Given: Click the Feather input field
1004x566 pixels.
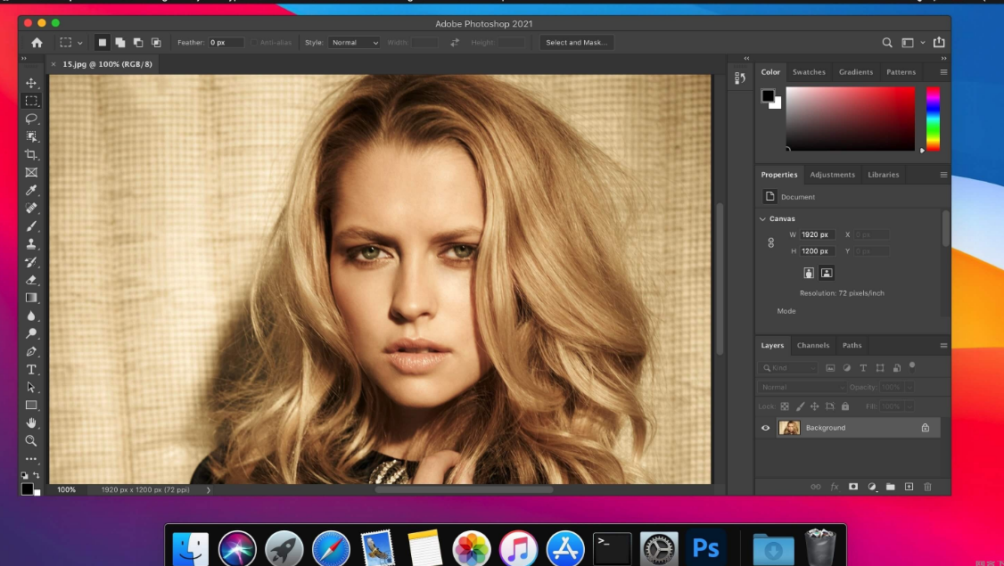Looking at the screenshot, I should 226,42.
